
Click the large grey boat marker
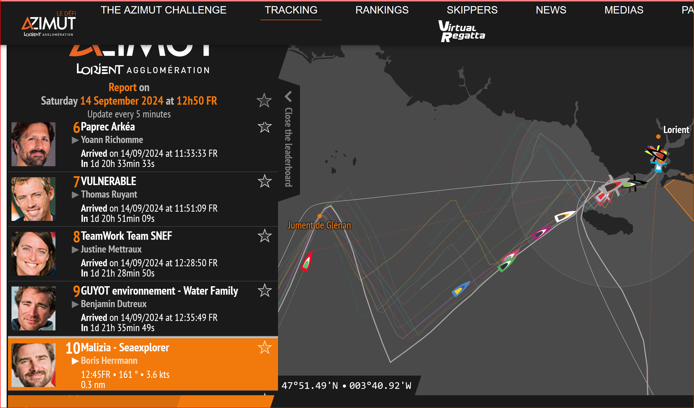coord(613,187)
